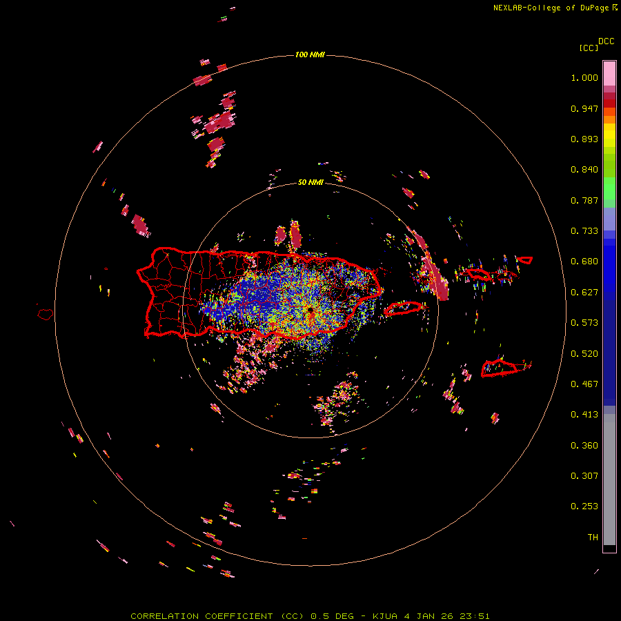Click the 1.000 legend value
The height and width of the screenshot is (621, 621).
coord(584,77)
